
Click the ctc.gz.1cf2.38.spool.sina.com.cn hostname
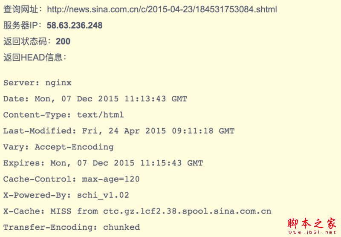click(x=187, y=211)
